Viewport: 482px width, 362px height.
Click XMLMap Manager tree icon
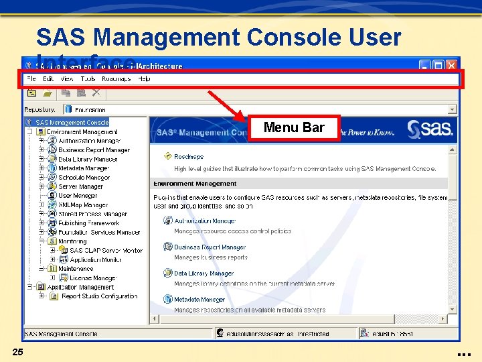[52, 204]
